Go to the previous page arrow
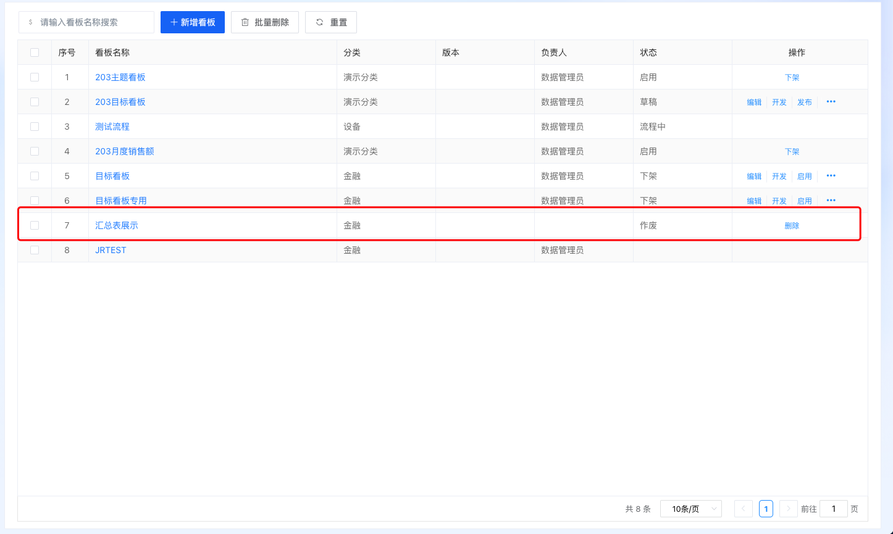Viewport: 893px width, 534px height. point(743,509)
